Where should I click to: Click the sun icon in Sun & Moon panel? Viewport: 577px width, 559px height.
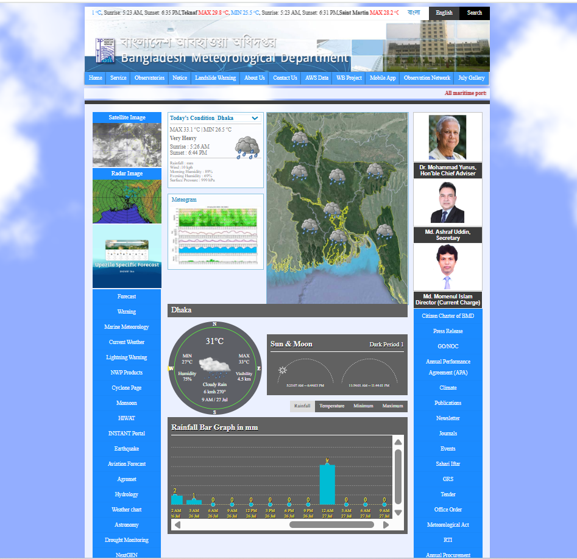(x=283, y=370)
